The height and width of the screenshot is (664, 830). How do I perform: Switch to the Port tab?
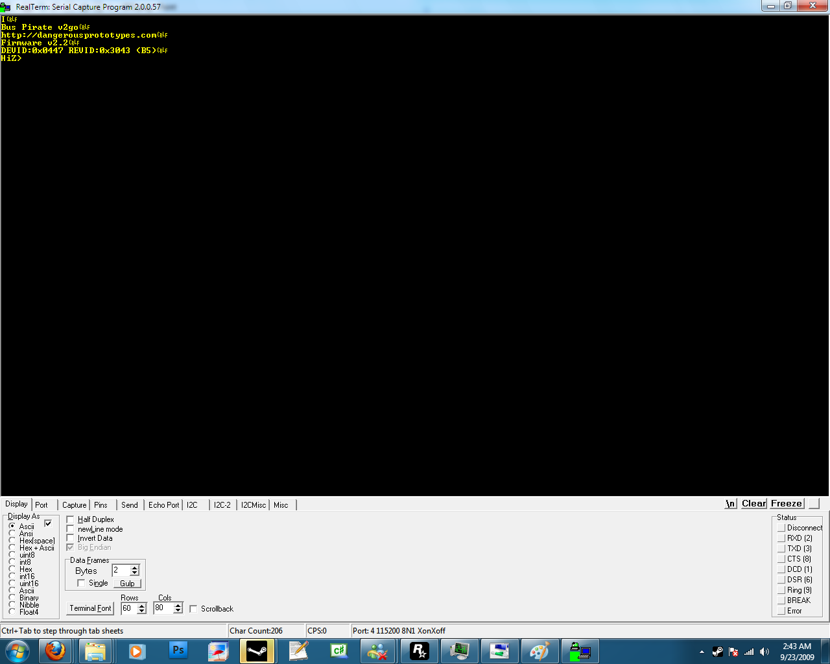click(x=41, y=504)
